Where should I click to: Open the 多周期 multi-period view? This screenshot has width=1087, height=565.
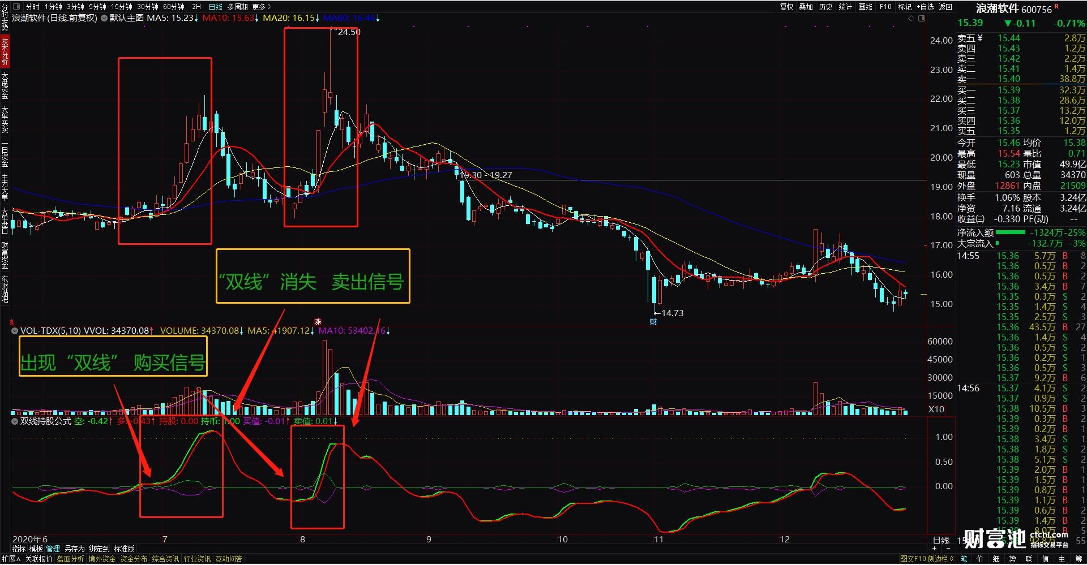237,7
